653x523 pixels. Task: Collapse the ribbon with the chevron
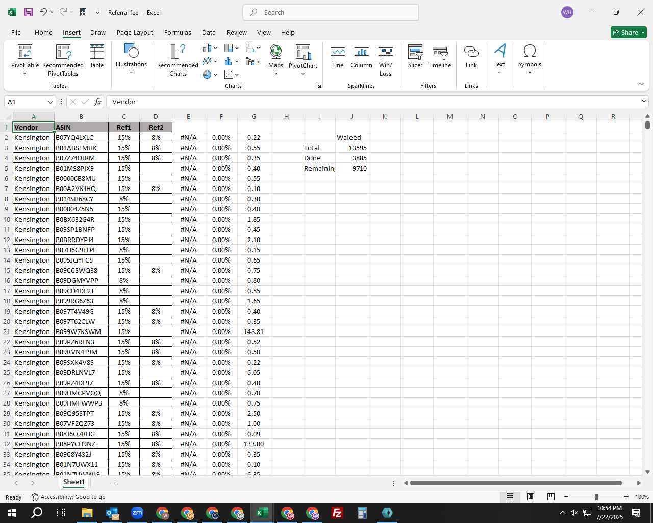(x=641, y=84)
